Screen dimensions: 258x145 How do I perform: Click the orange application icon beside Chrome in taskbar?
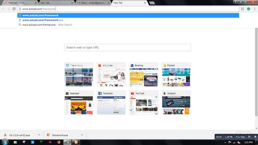point(76,142)
